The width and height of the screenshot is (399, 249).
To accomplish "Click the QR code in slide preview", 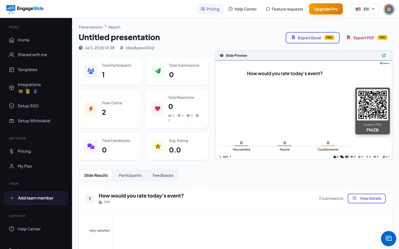I will tap(372, 105).
